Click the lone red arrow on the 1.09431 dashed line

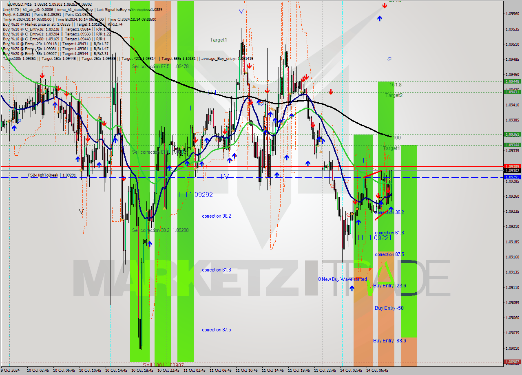(x=331, y=92)
